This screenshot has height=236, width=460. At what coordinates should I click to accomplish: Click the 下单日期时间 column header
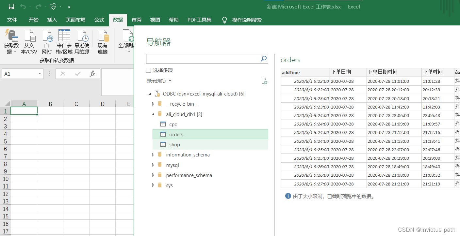click(x=394, y=72)
